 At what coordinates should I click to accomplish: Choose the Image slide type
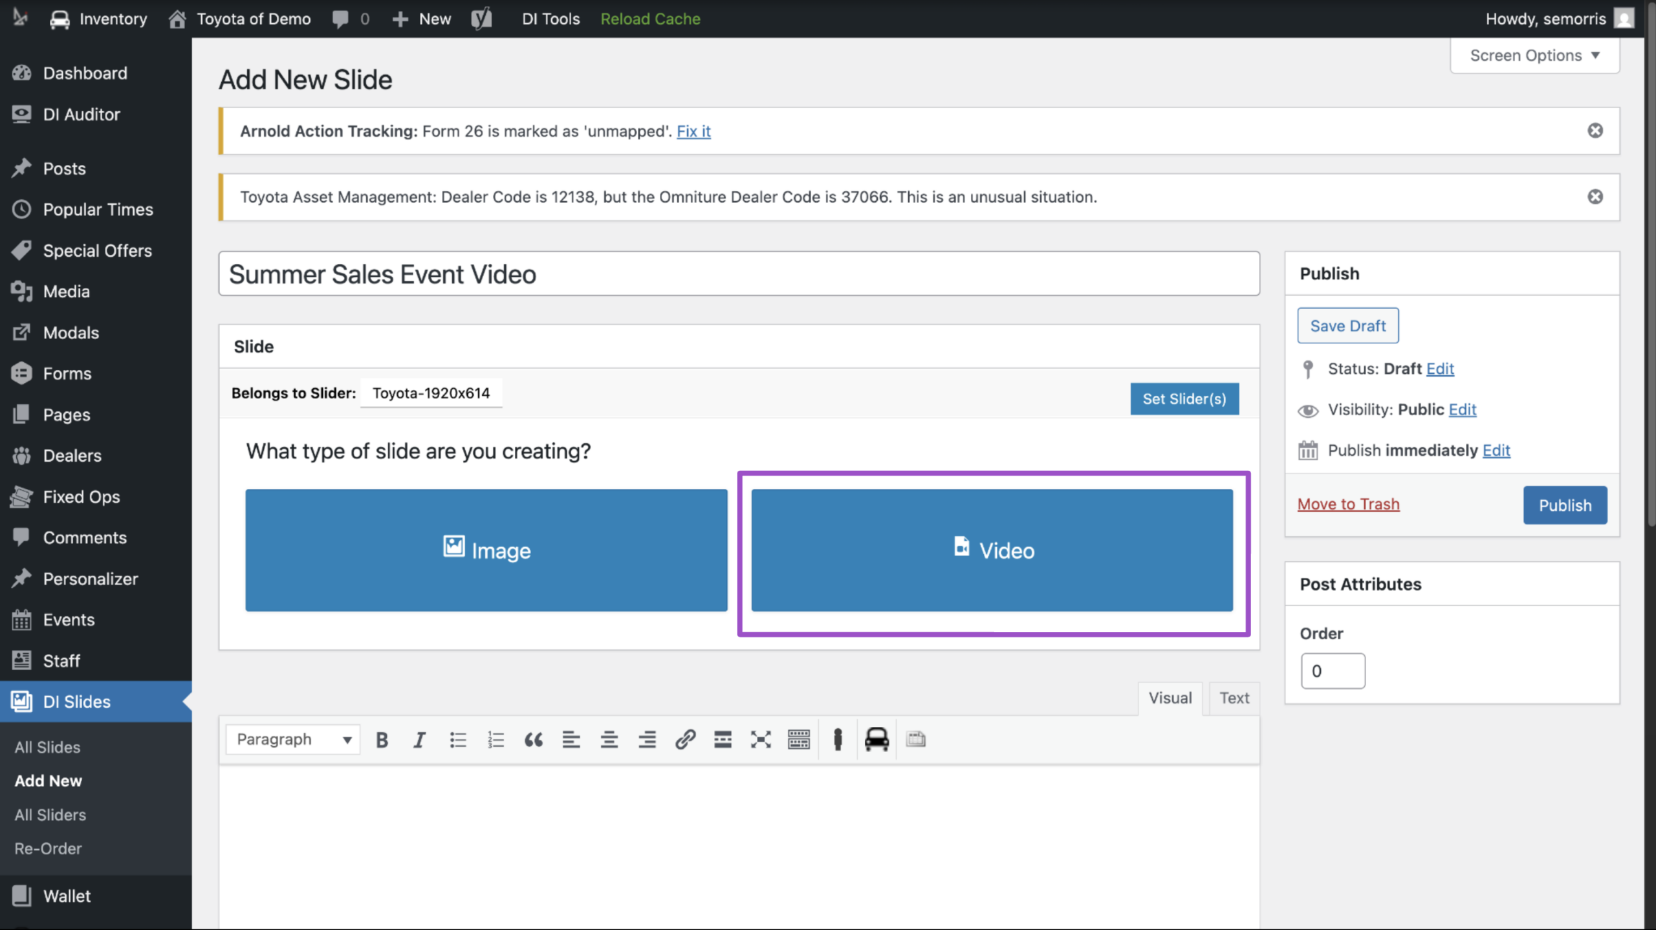[x=486, y=550]
